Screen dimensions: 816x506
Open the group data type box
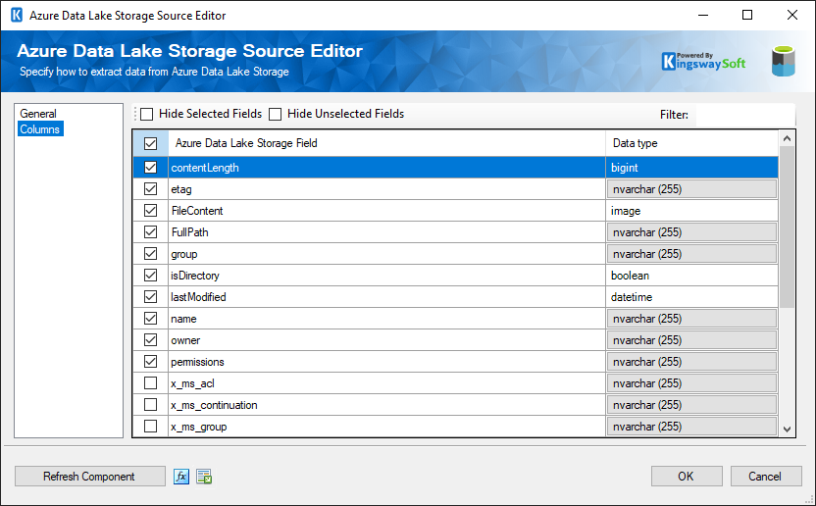[691, 254]
